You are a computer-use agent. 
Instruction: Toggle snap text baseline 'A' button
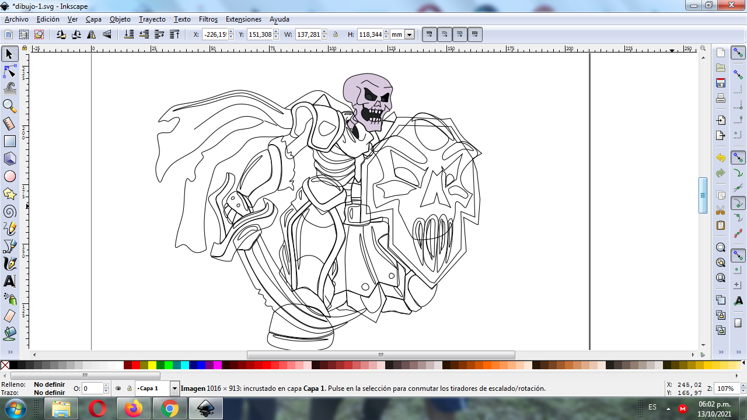pyautogui.click(x=738, y=300)
